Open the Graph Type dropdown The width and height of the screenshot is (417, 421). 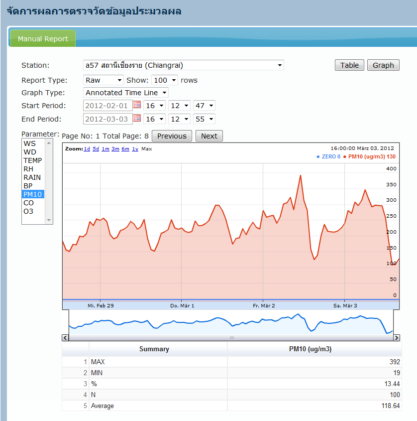[x=125, y=93]
